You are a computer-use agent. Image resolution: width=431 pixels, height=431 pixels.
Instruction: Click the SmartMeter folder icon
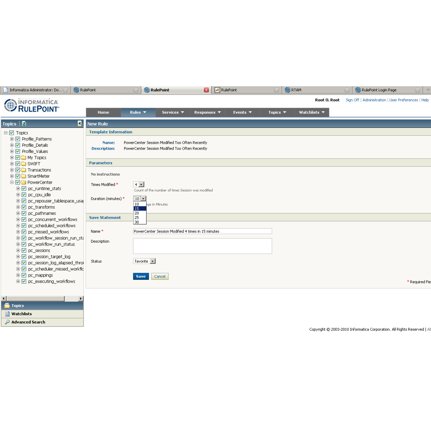(24, 176)
